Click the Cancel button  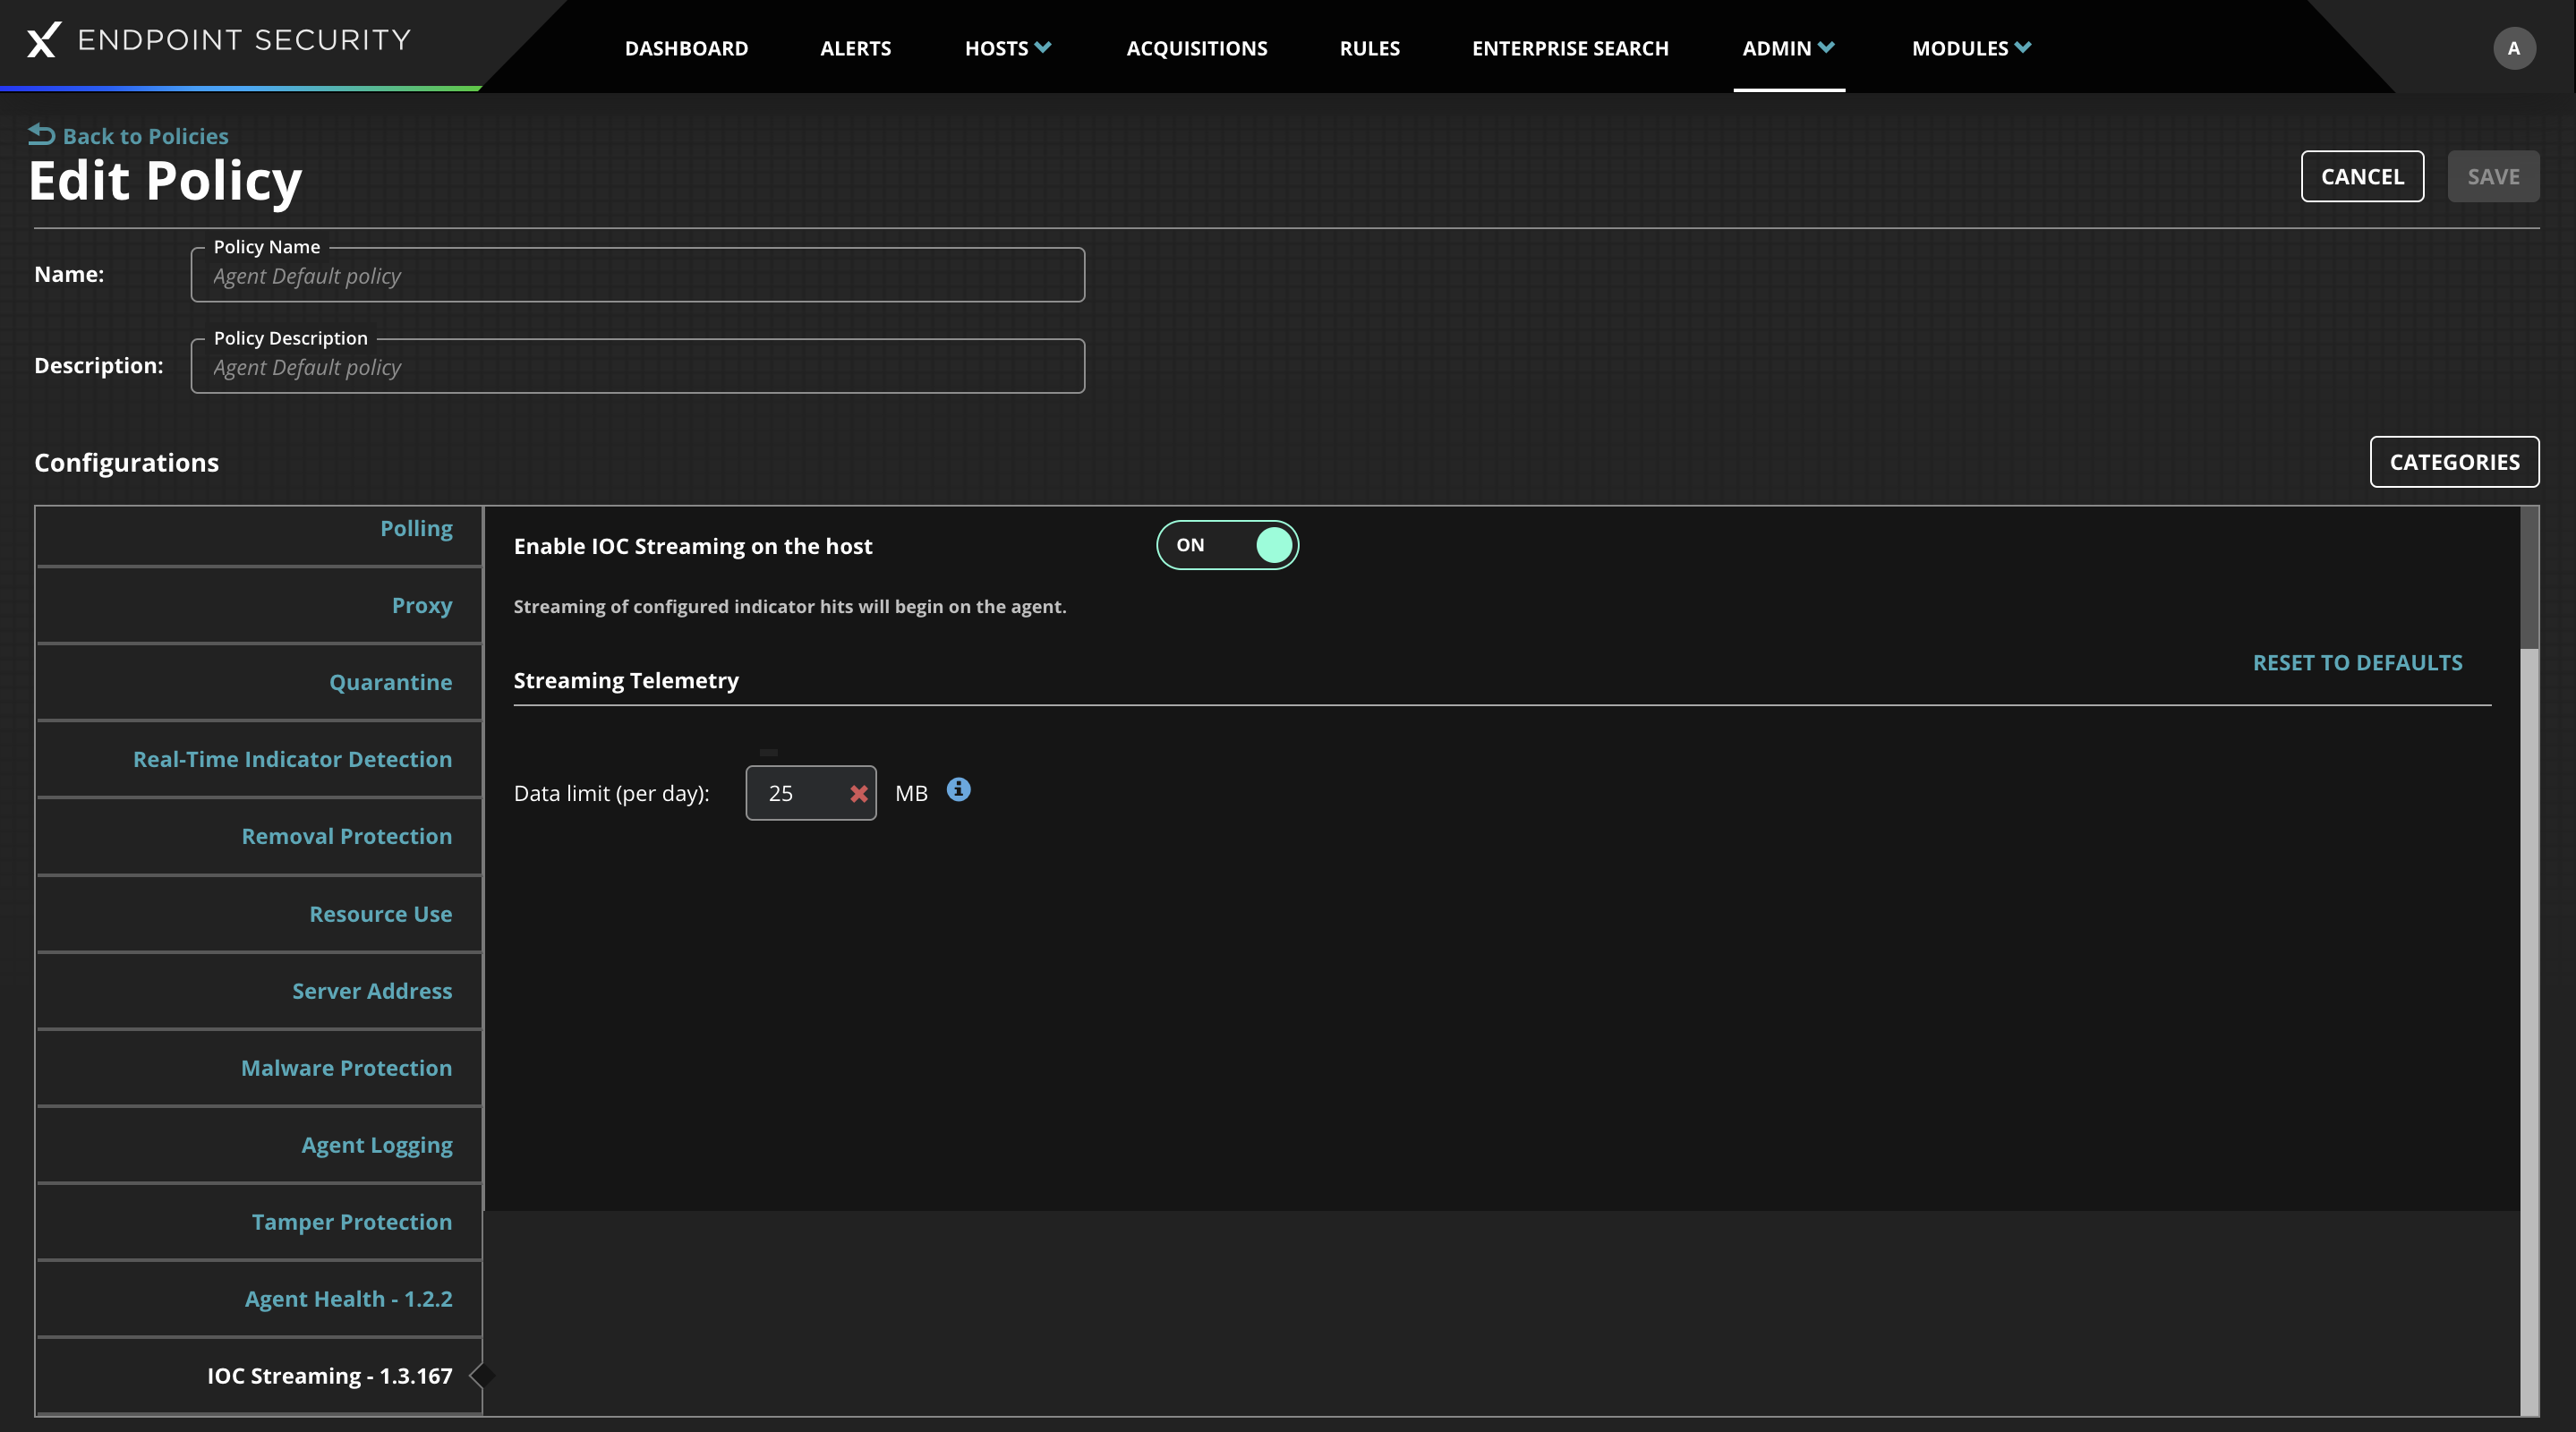click(2362, 177)
